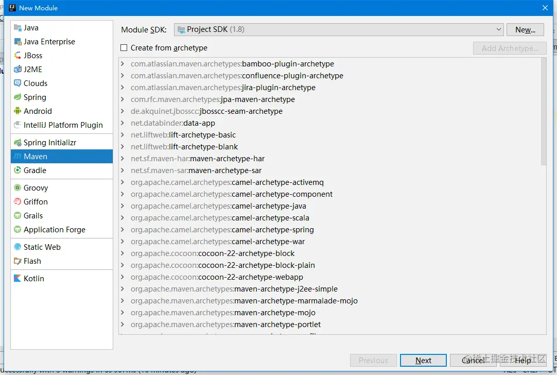Expand confluence-plugin-archetype entry

123,76
